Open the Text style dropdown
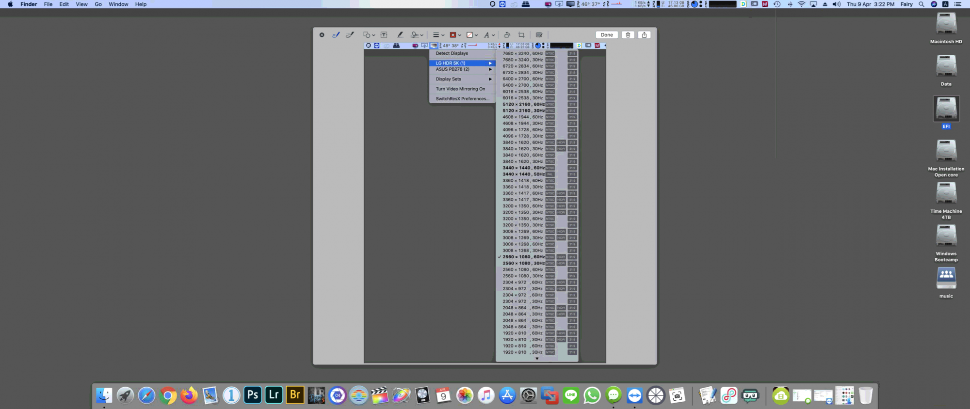970x409 pixels. pyautogui.click(x=489, y=35)
